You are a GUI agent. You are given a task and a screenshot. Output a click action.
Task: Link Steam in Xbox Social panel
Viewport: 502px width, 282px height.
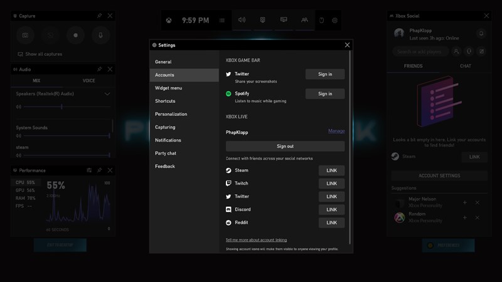coord(474,157)
